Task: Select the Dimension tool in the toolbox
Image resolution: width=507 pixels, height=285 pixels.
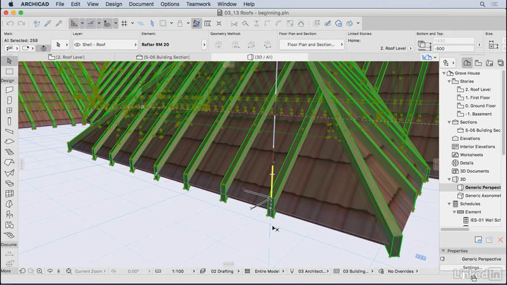Action: click(x=9, y=254)
